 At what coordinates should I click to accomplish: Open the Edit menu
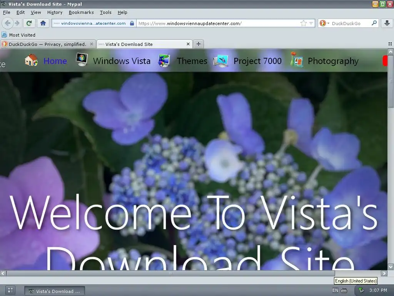[21, 12]
